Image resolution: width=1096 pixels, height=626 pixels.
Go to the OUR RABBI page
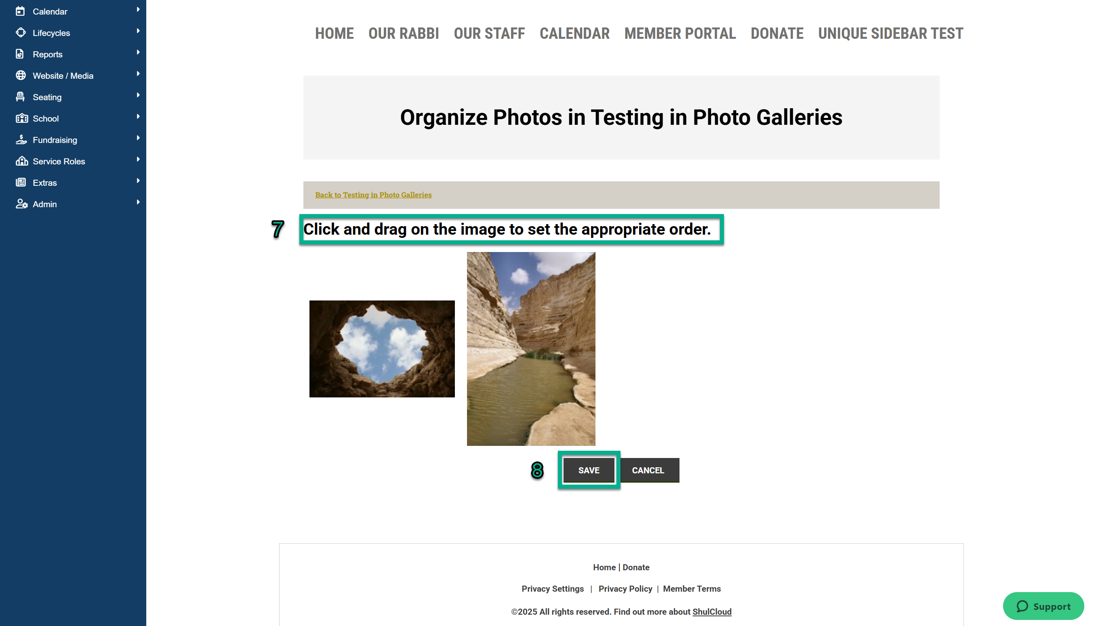click(x=403, y=33)
